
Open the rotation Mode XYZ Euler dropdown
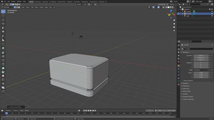[201, 70]
